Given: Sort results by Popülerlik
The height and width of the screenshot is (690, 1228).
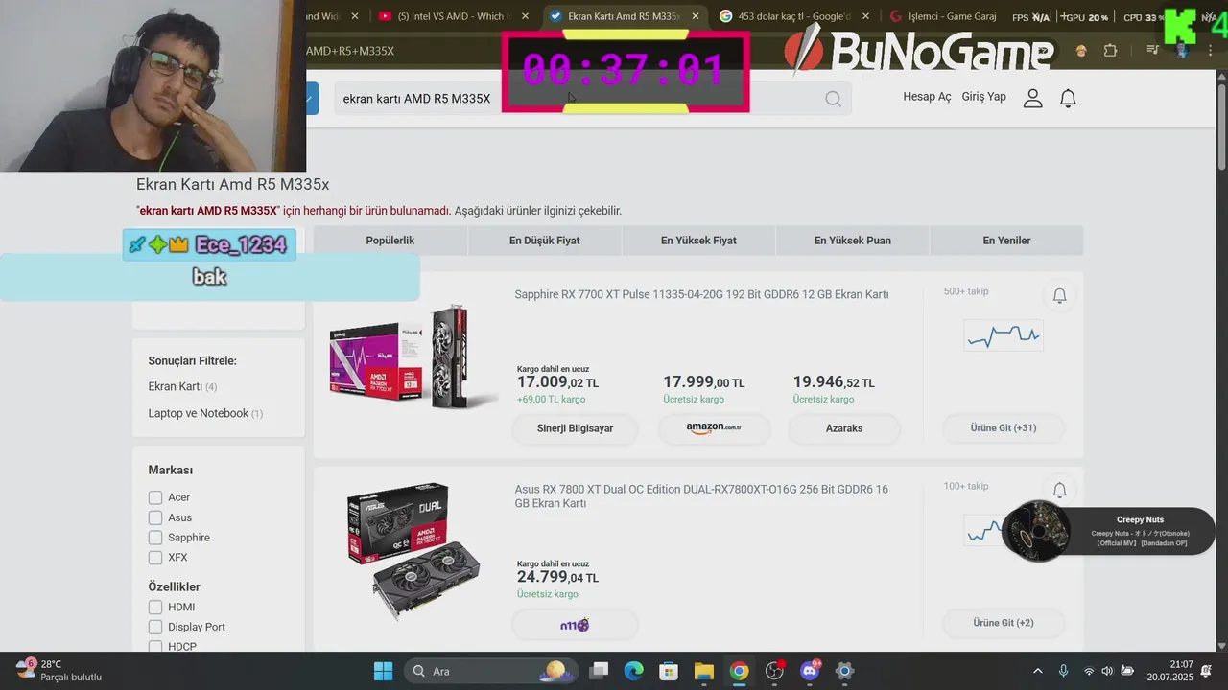Looking at the screenshot, I should click(390, 241).
